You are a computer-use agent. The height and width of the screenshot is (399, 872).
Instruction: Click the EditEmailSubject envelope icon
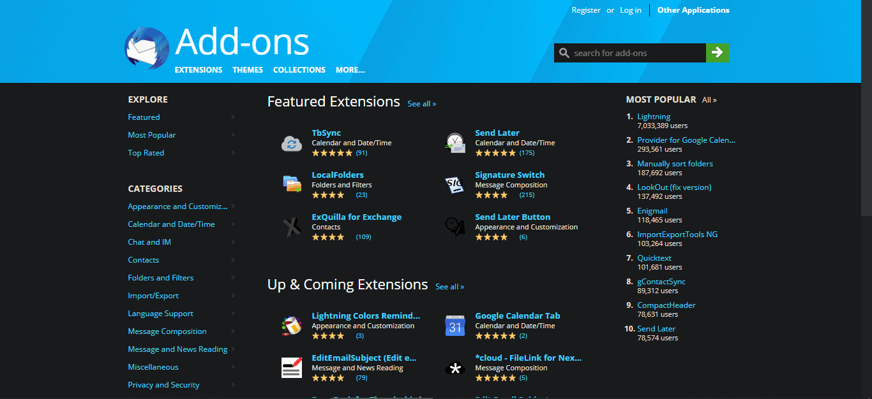292,368
